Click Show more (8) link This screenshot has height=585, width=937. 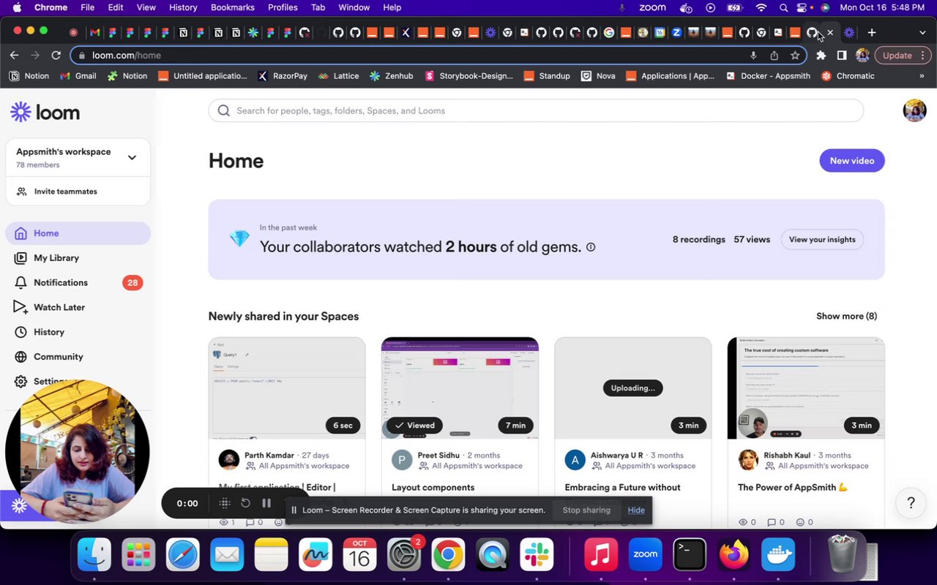click(846, 317)
